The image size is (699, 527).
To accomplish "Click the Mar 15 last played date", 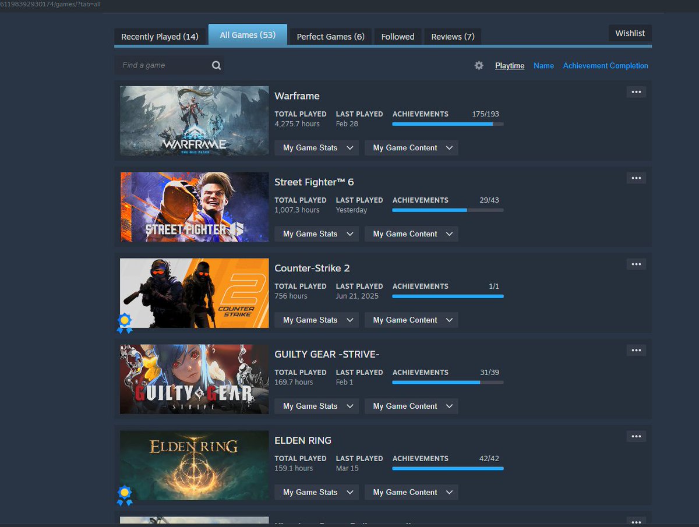I will pyautogui.click(x=347, y=469).
